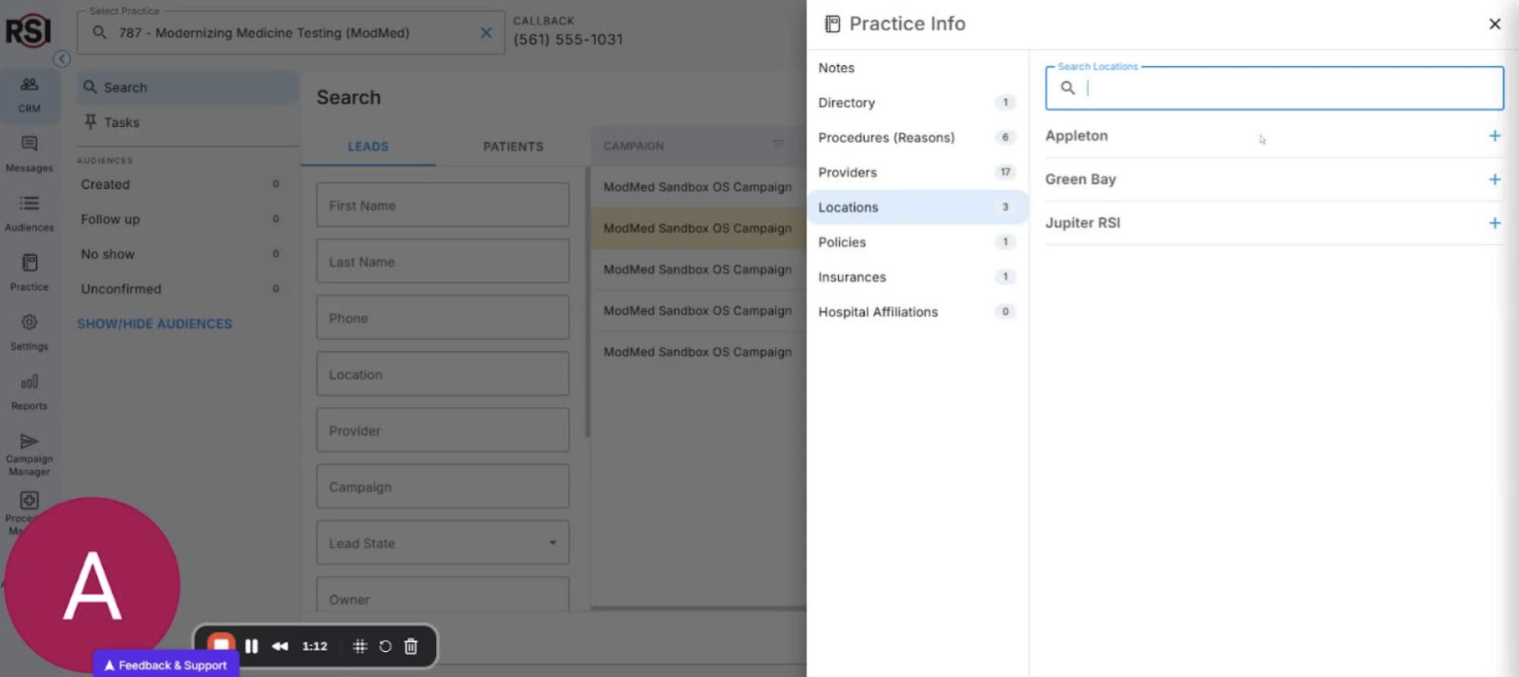Open Reports from the left sidebar
Viewport: 1519px width, 677px height.
point(29,391)
